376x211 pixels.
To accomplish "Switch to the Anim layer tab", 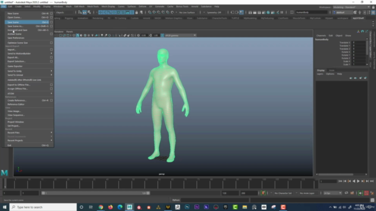I will tap(331, 70).
